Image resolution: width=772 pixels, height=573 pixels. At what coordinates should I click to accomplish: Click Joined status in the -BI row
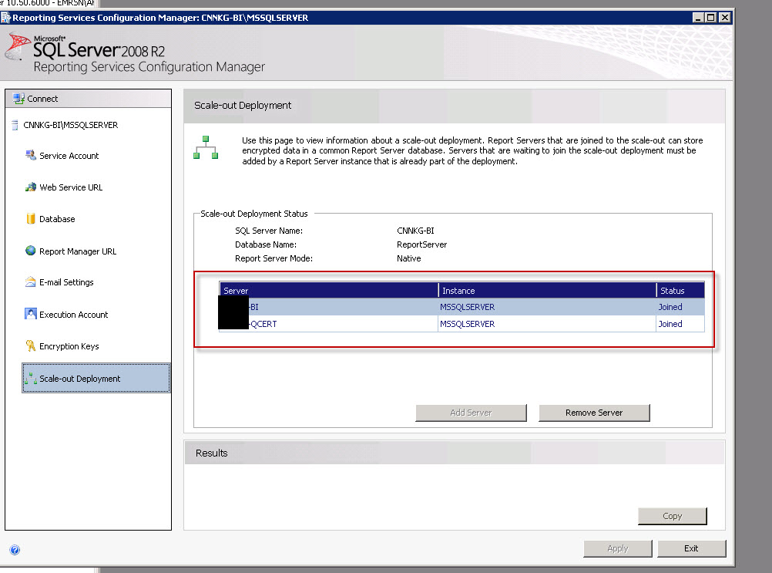coord(670,307)
